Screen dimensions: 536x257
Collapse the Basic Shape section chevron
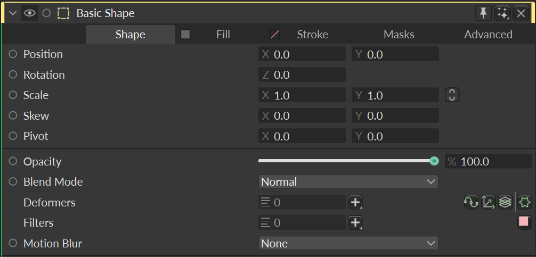[13, 13]
